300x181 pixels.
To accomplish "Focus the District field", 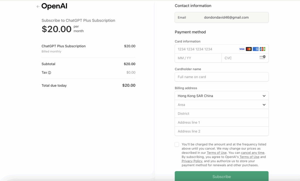I will 221,113.
